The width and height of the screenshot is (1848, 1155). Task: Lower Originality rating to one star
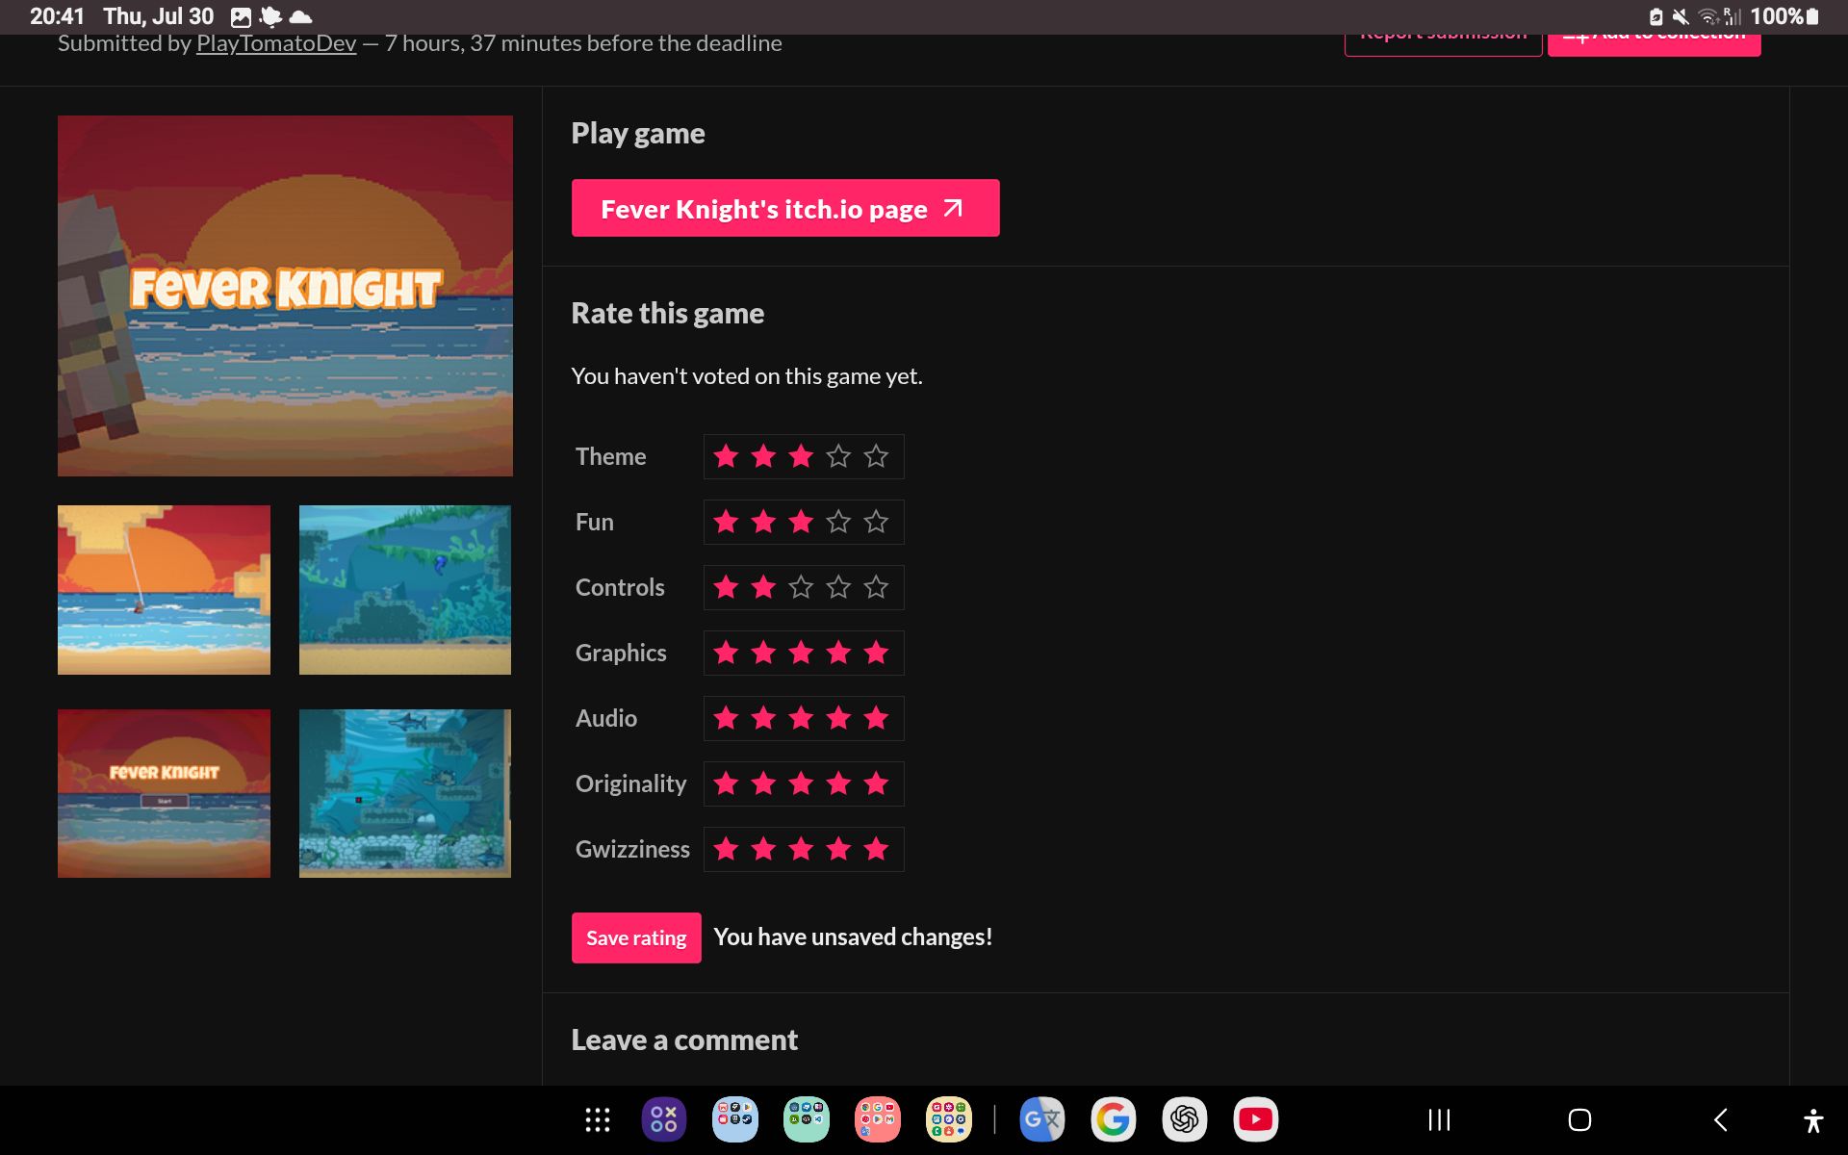tap(727, 783)
